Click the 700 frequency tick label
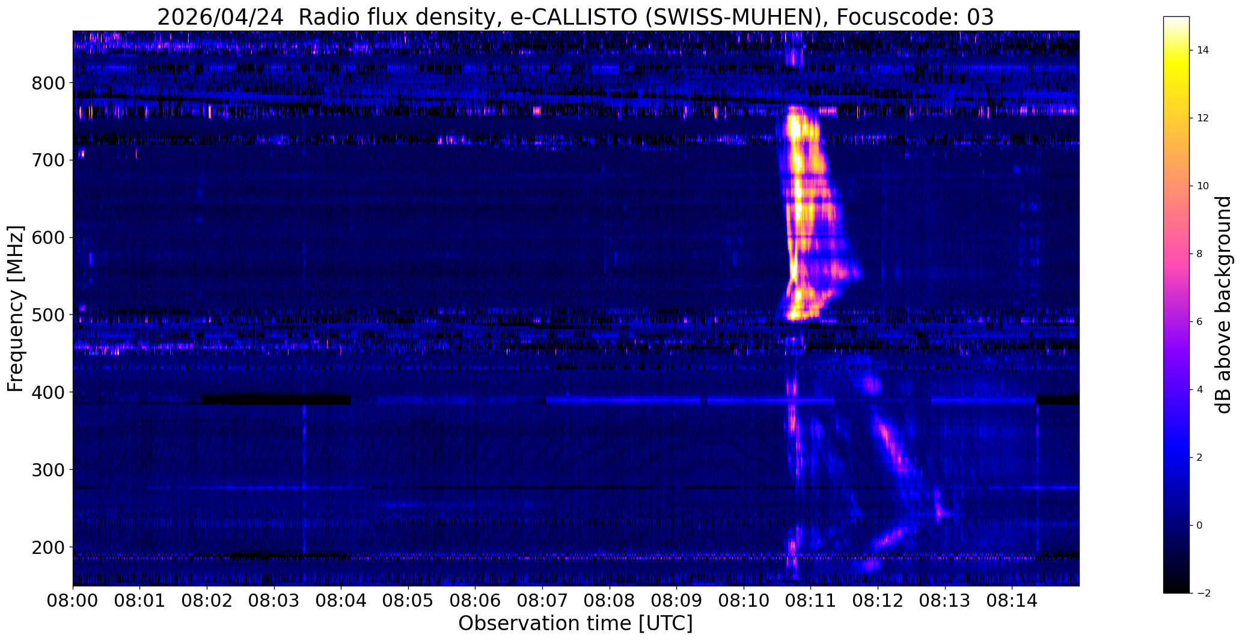The height and width of the screenshot is (641, 1242). coord(48,160)
